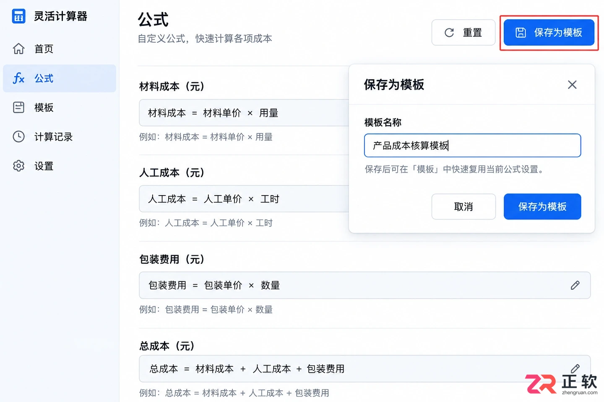Open 计算记录 calculation history

click(x=59, y=137)
